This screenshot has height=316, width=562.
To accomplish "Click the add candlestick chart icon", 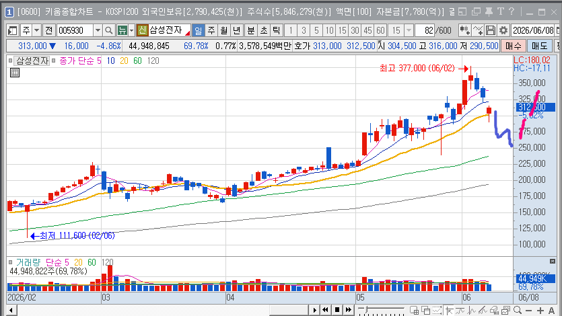I will coord(464,30).
